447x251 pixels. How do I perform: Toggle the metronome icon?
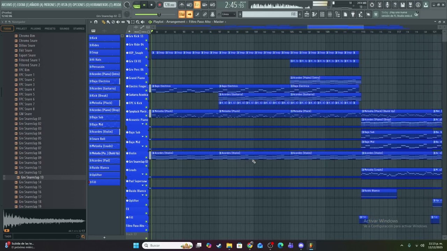point(182,5)
